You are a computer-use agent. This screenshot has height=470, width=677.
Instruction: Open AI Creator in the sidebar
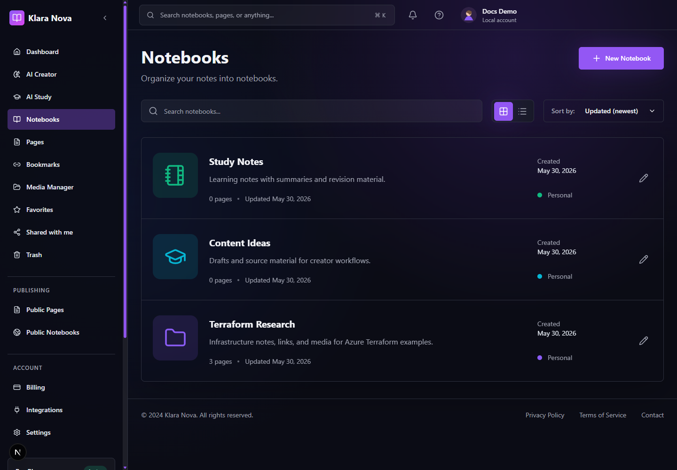point(61,74)
